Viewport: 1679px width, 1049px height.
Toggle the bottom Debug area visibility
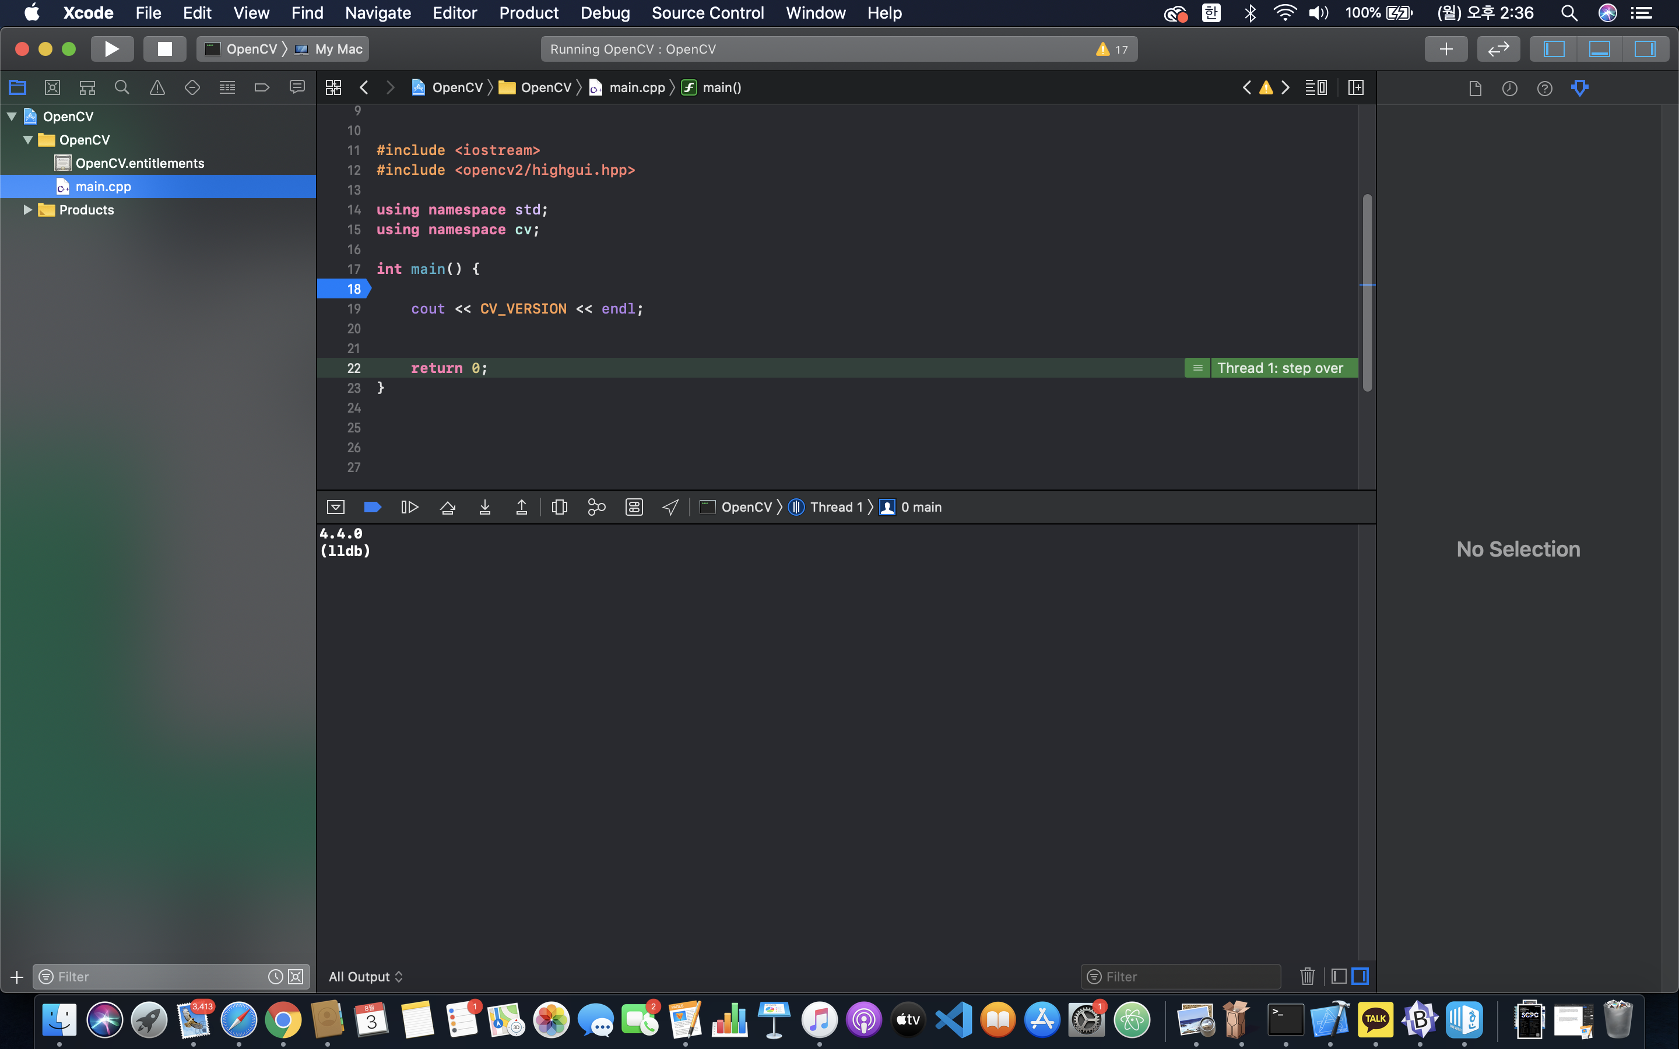pos(1599,50)
